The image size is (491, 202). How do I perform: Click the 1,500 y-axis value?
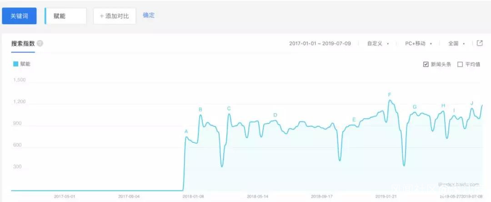click(20, 80)
